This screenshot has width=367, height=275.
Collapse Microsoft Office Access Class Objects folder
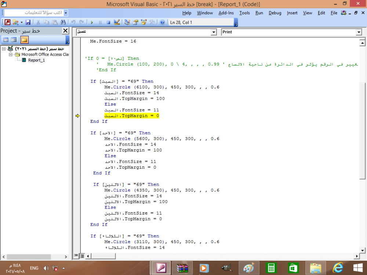click(x=11, y=55)
